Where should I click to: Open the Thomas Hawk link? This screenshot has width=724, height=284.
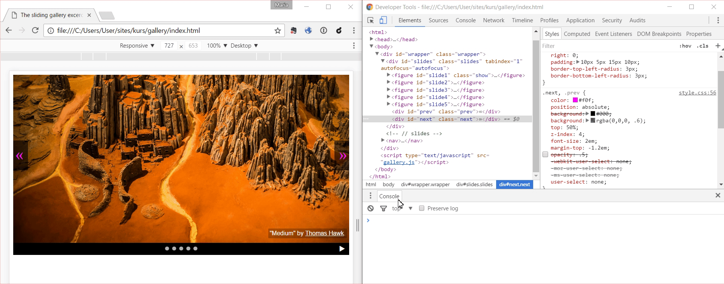[324, 233]
